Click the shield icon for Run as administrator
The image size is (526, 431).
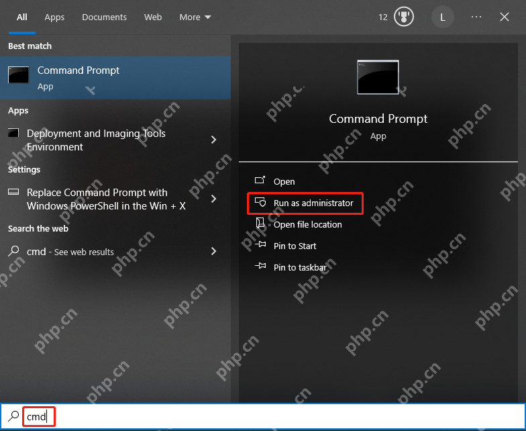[x=260, y=203]
